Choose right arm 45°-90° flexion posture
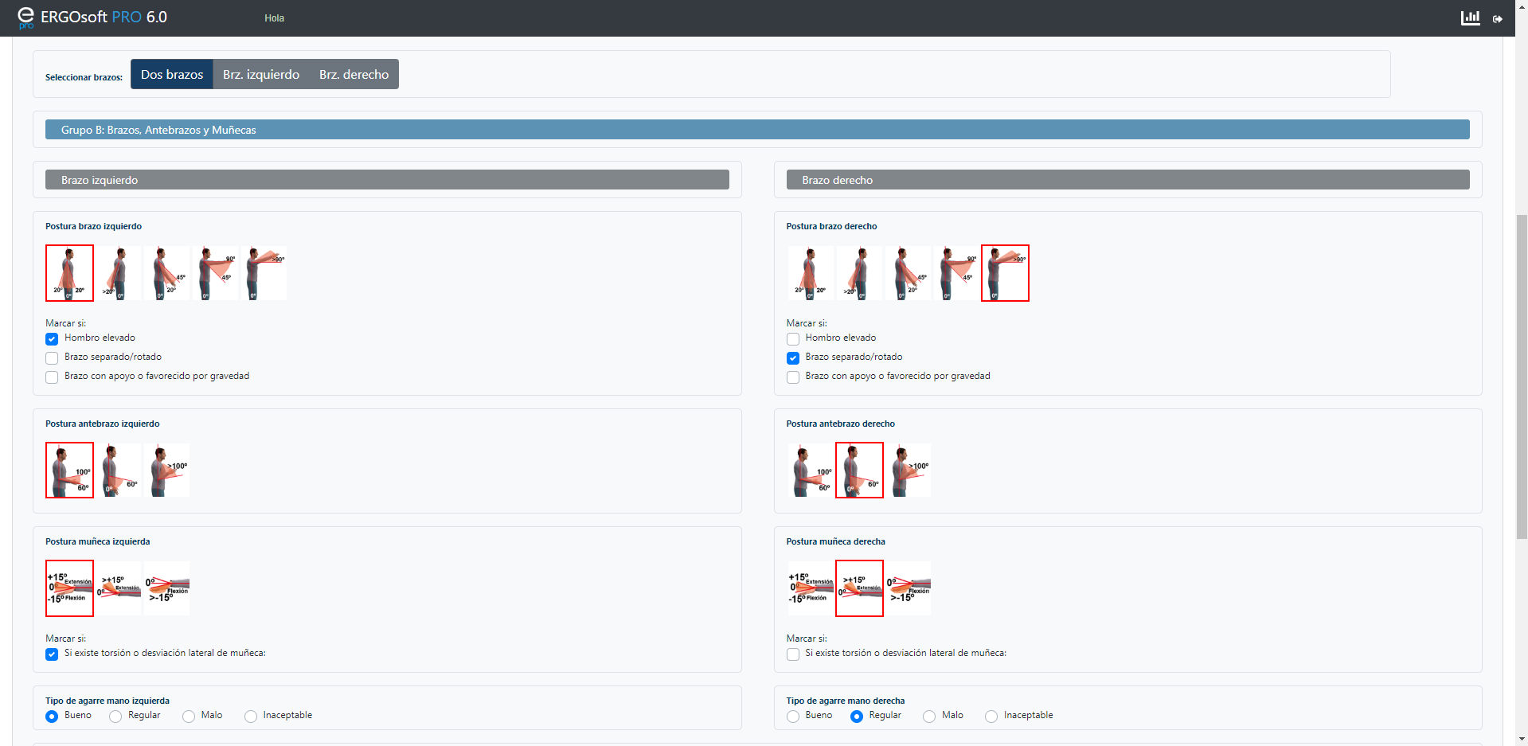The image size is (1528, 746). pos(956,273)
